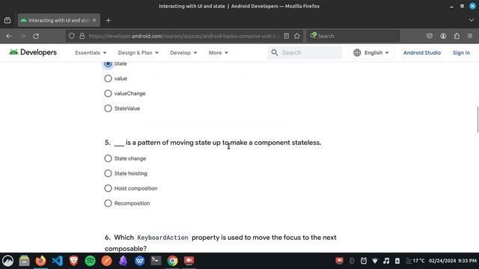Go back using browser back arrow
Screen dimensions: 479x269
(9, 36)
